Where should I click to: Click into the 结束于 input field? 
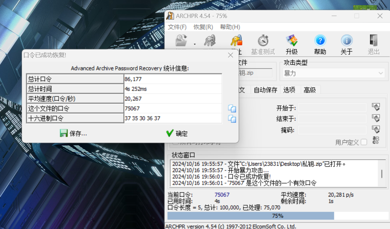point(332,119)
